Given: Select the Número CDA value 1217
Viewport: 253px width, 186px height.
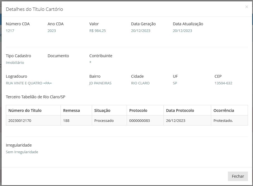Looking at the screenshot, I should click(x=10, y=31).
